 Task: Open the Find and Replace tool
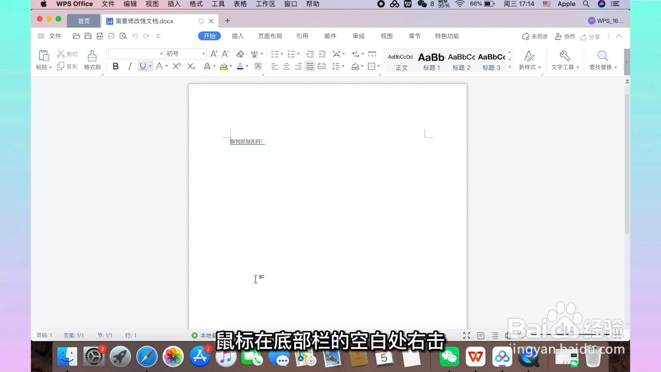pos(602,60)
